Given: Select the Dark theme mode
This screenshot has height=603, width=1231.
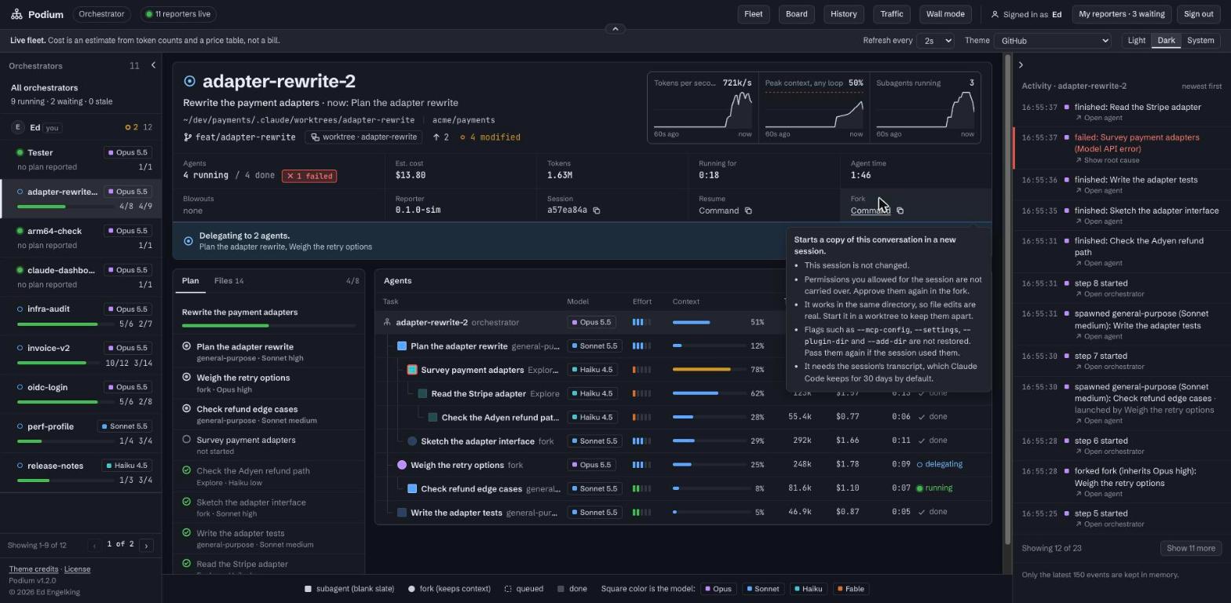Looking at the screenshot, I should pos(1166,41).
